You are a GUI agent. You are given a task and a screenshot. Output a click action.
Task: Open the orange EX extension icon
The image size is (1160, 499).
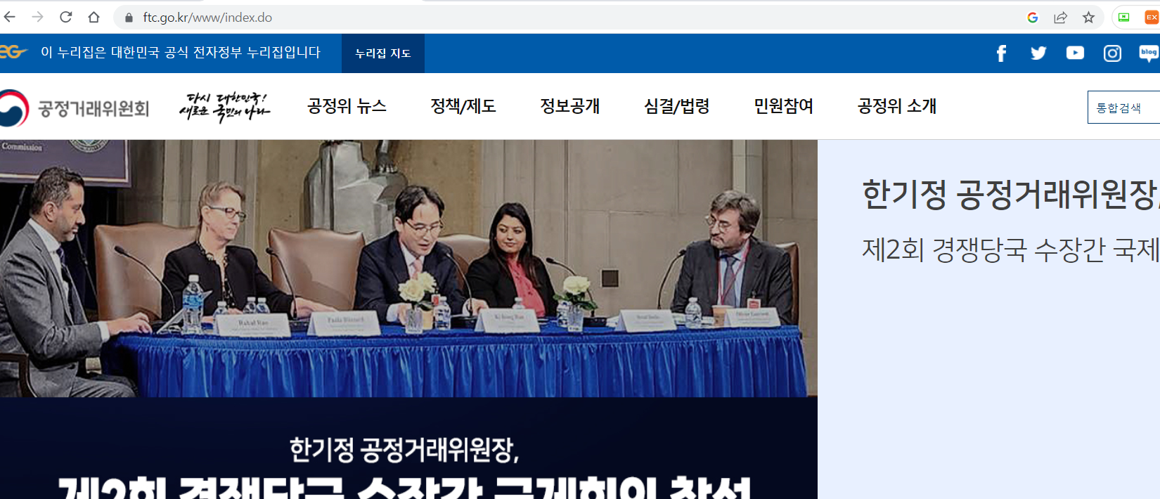[1152, 18]
